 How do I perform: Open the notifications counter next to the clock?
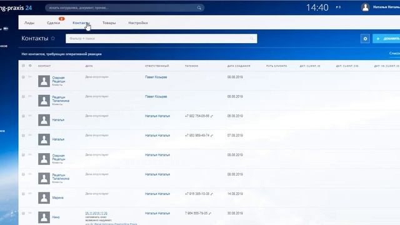[x=338, y=7]
